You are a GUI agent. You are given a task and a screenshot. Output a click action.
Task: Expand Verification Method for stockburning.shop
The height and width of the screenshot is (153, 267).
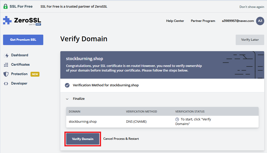(x=106, y=85)
